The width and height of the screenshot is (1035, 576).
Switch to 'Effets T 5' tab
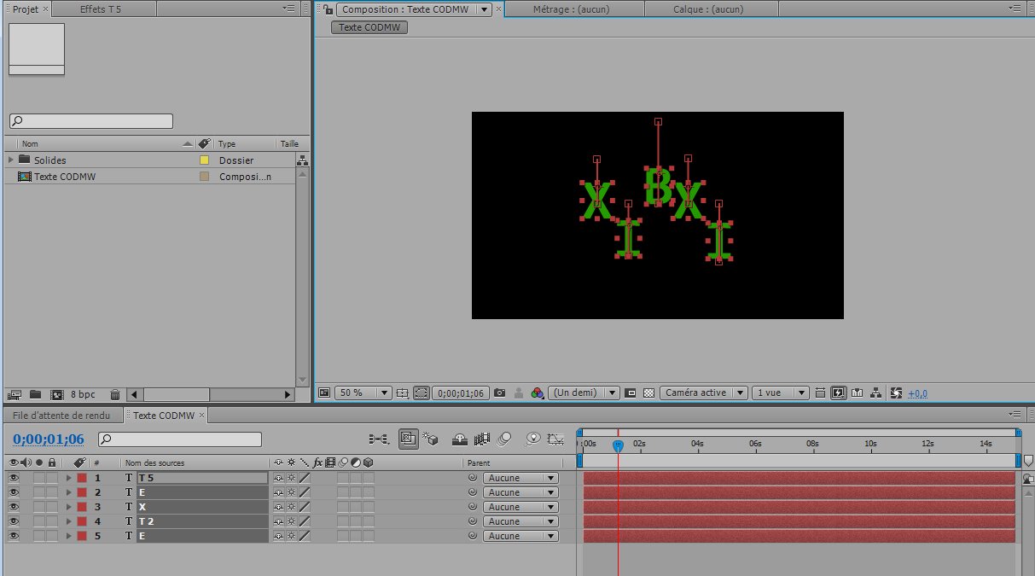(x=104, y=9)
